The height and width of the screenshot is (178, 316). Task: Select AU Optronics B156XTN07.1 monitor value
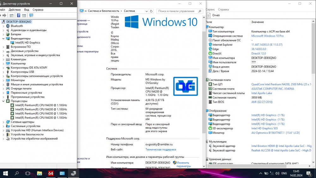click(x=275, y=133)
